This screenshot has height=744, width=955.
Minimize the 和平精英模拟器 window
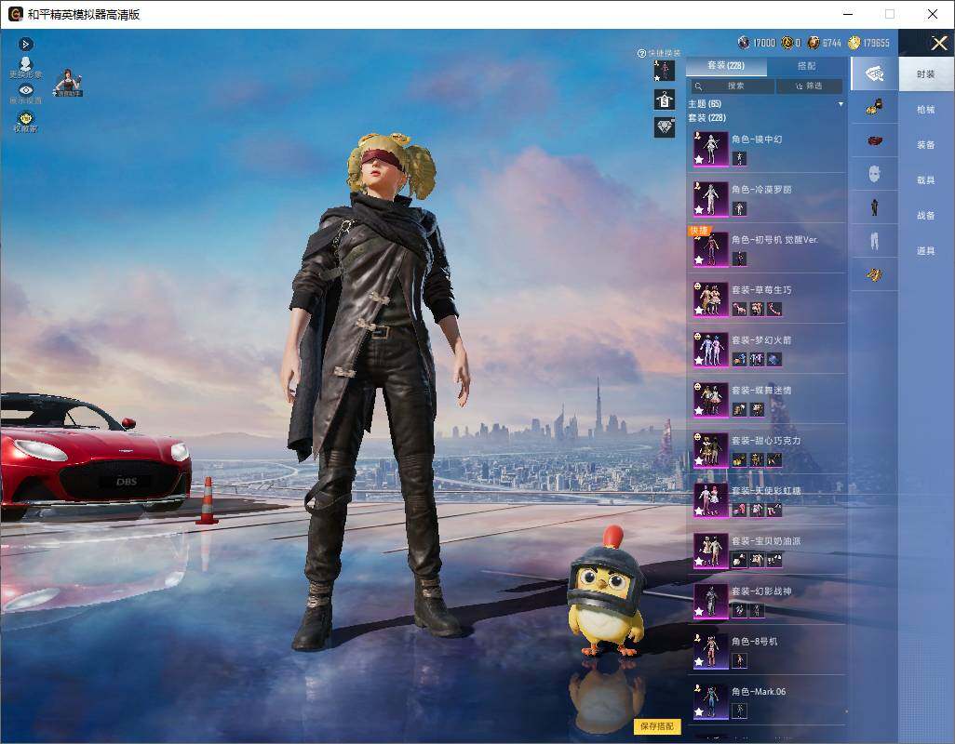point(848,14)
